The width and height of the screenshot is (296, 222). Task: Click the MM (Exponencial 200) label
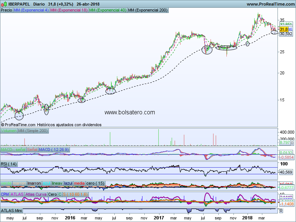(147, 10)
